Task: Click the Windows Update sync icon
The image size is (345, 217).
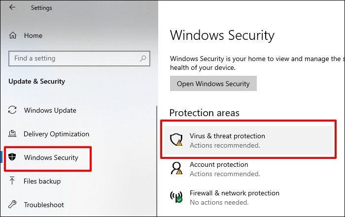Action: [x=13, y=110]
